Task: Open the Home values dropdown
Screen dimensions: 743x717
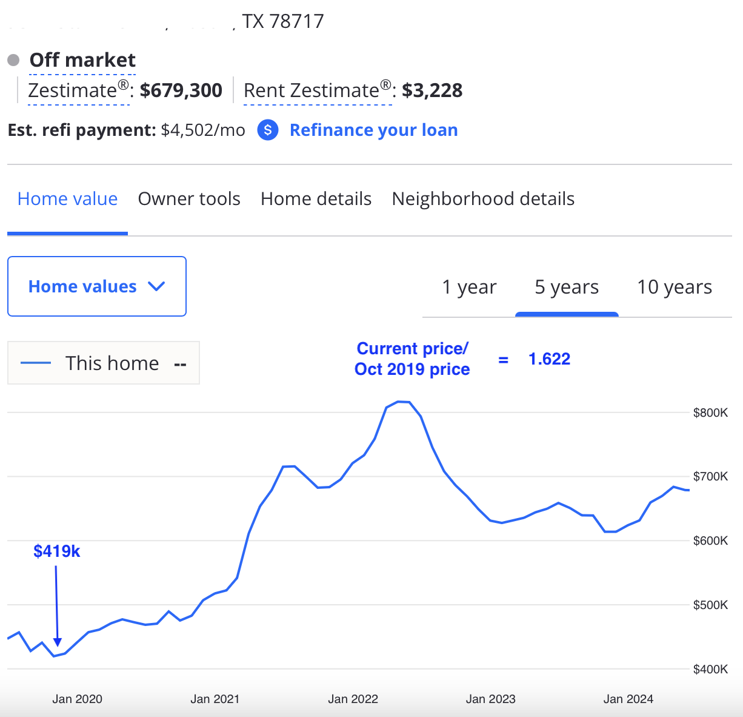Action: pos(97,286)
